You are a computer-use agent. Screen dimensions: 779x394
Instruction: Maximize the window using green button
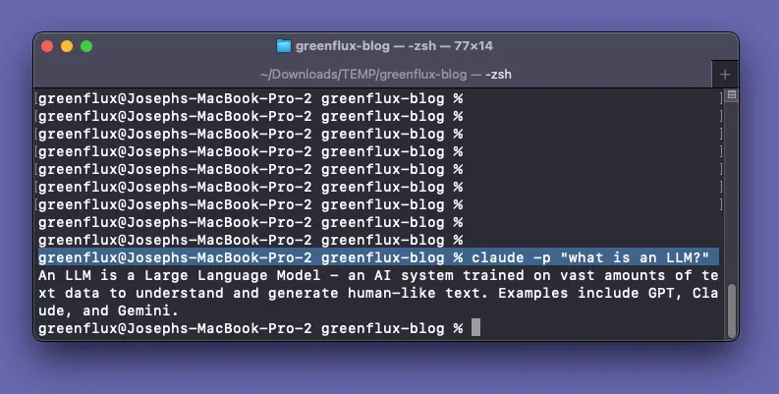(86, 45)
